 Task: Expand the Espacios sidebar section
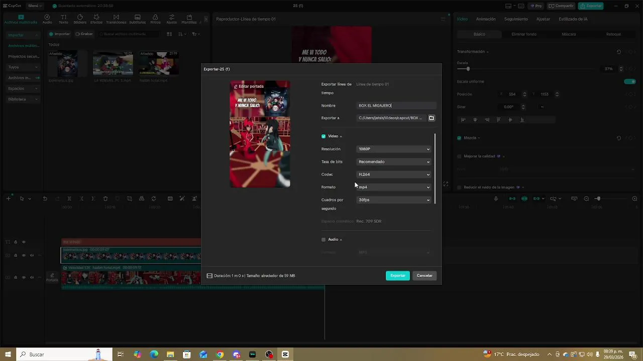(x=23, y=89)
